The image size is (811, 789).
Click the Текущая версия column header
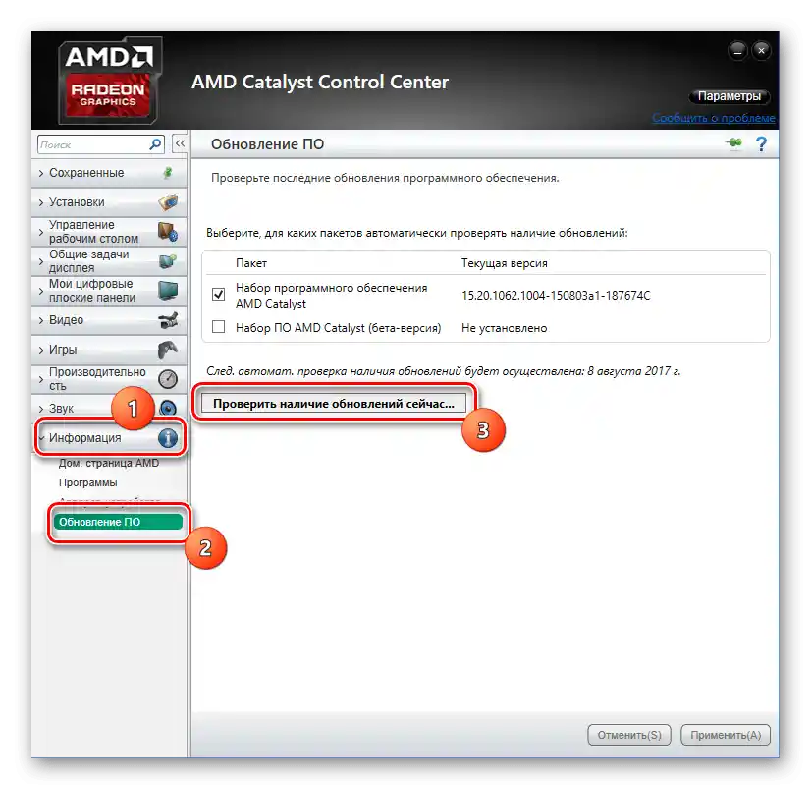[x=505, y=263]
